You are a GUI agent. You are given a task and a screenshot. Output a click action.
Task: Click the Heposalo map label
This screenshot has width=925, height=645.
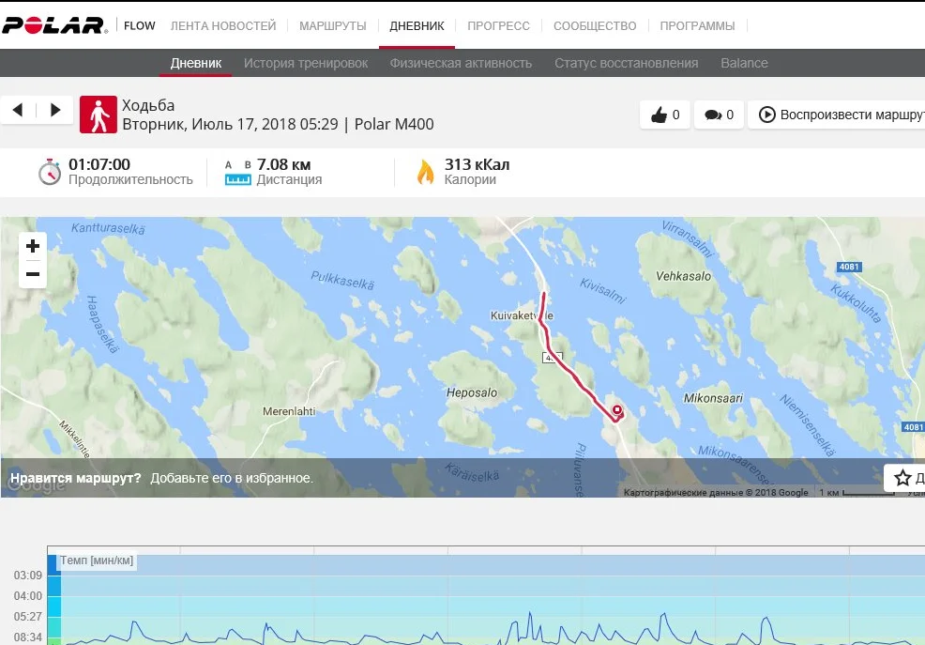point(471,392)
